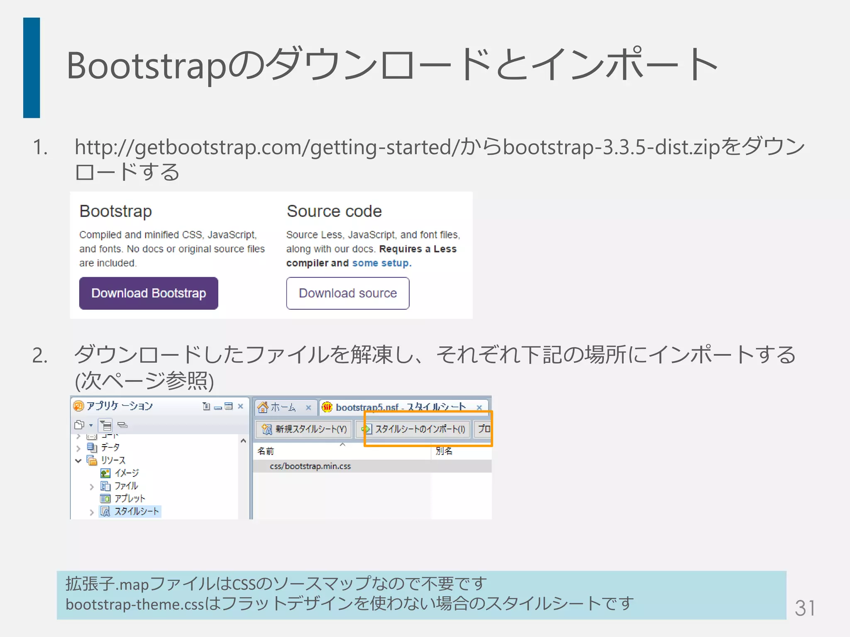Click the Download Bootstrap button
850x637 pixels.
[x=149, y=293]
